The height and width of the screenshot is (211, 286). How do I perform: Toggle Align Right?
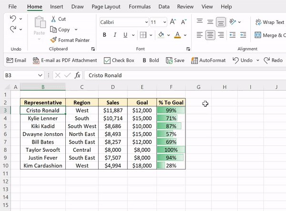[x=221, y=35]
